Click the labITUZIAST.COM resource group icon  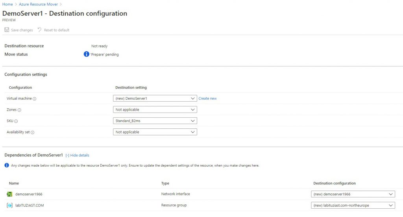[x=9, y=206]
